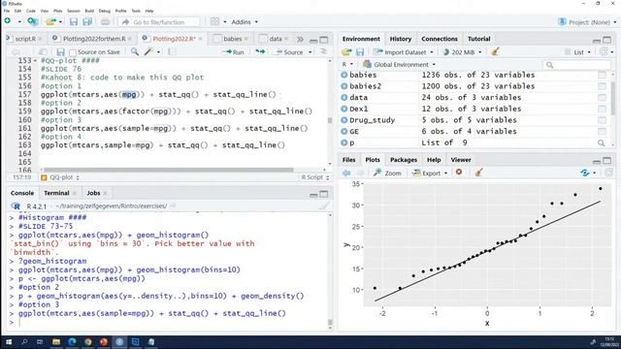Expand the GE data frame
Screen dimensions: 621x349
[x=344, y=132]
